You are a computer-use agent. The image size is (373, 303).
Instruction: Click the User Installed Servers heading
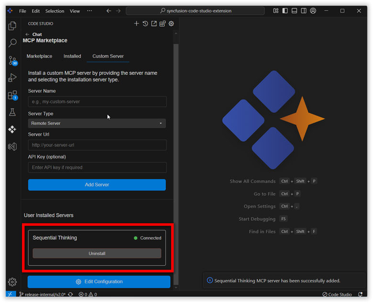(48, 215)
